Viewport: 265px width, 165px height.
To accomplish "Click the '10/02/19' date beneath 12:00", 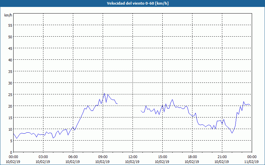I will click(x=132, y=162).
